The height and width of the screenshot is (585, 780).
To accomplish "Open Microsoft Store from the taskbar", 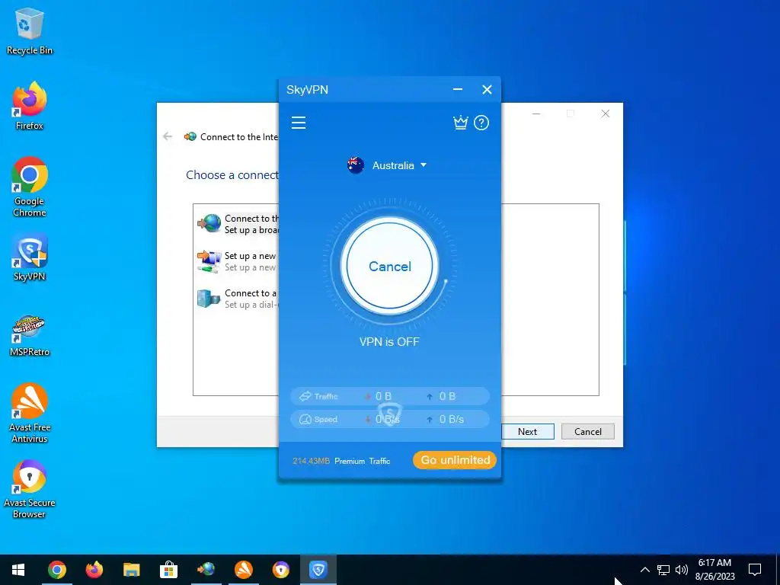I will tap(168, 570).
